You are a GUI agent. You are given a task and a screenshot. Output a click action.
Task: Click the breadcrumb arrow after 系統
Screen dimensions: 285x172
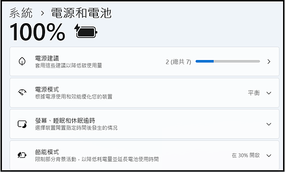click(x=42, y=13)
